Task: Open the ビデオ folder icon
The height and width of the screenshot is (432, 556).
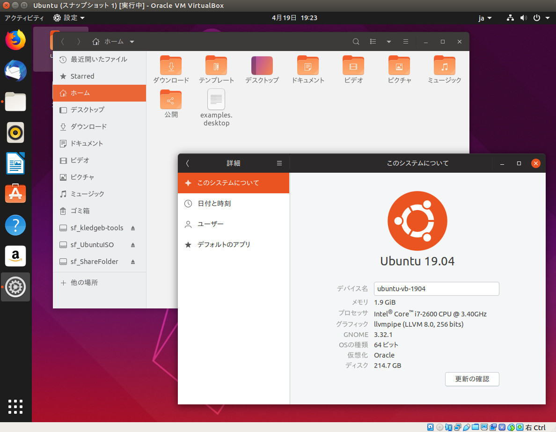Action: (353, 65)
